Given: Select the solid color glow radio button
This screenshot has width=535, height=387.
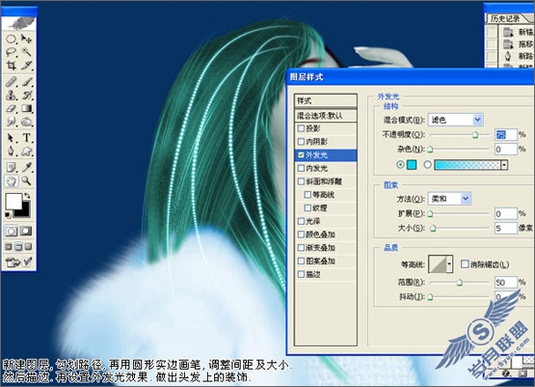Looking at the screenshot, I should coord(400,165).
